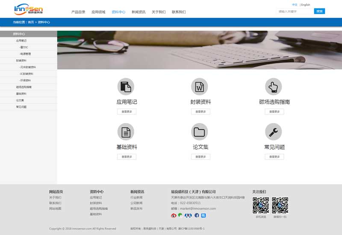
Task: Open the 封装资料 Word document icon
Action: 200,87
